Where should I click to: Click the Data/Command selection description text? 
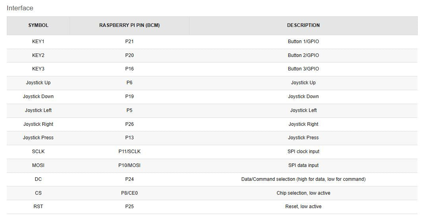pyautogui.click(x=303, y=179)
